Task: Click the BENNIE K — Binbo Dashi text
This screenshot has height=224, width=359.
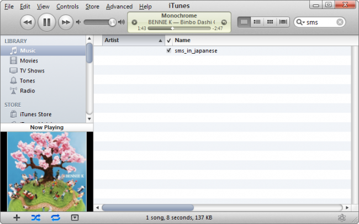Action: tap(181, 22)
